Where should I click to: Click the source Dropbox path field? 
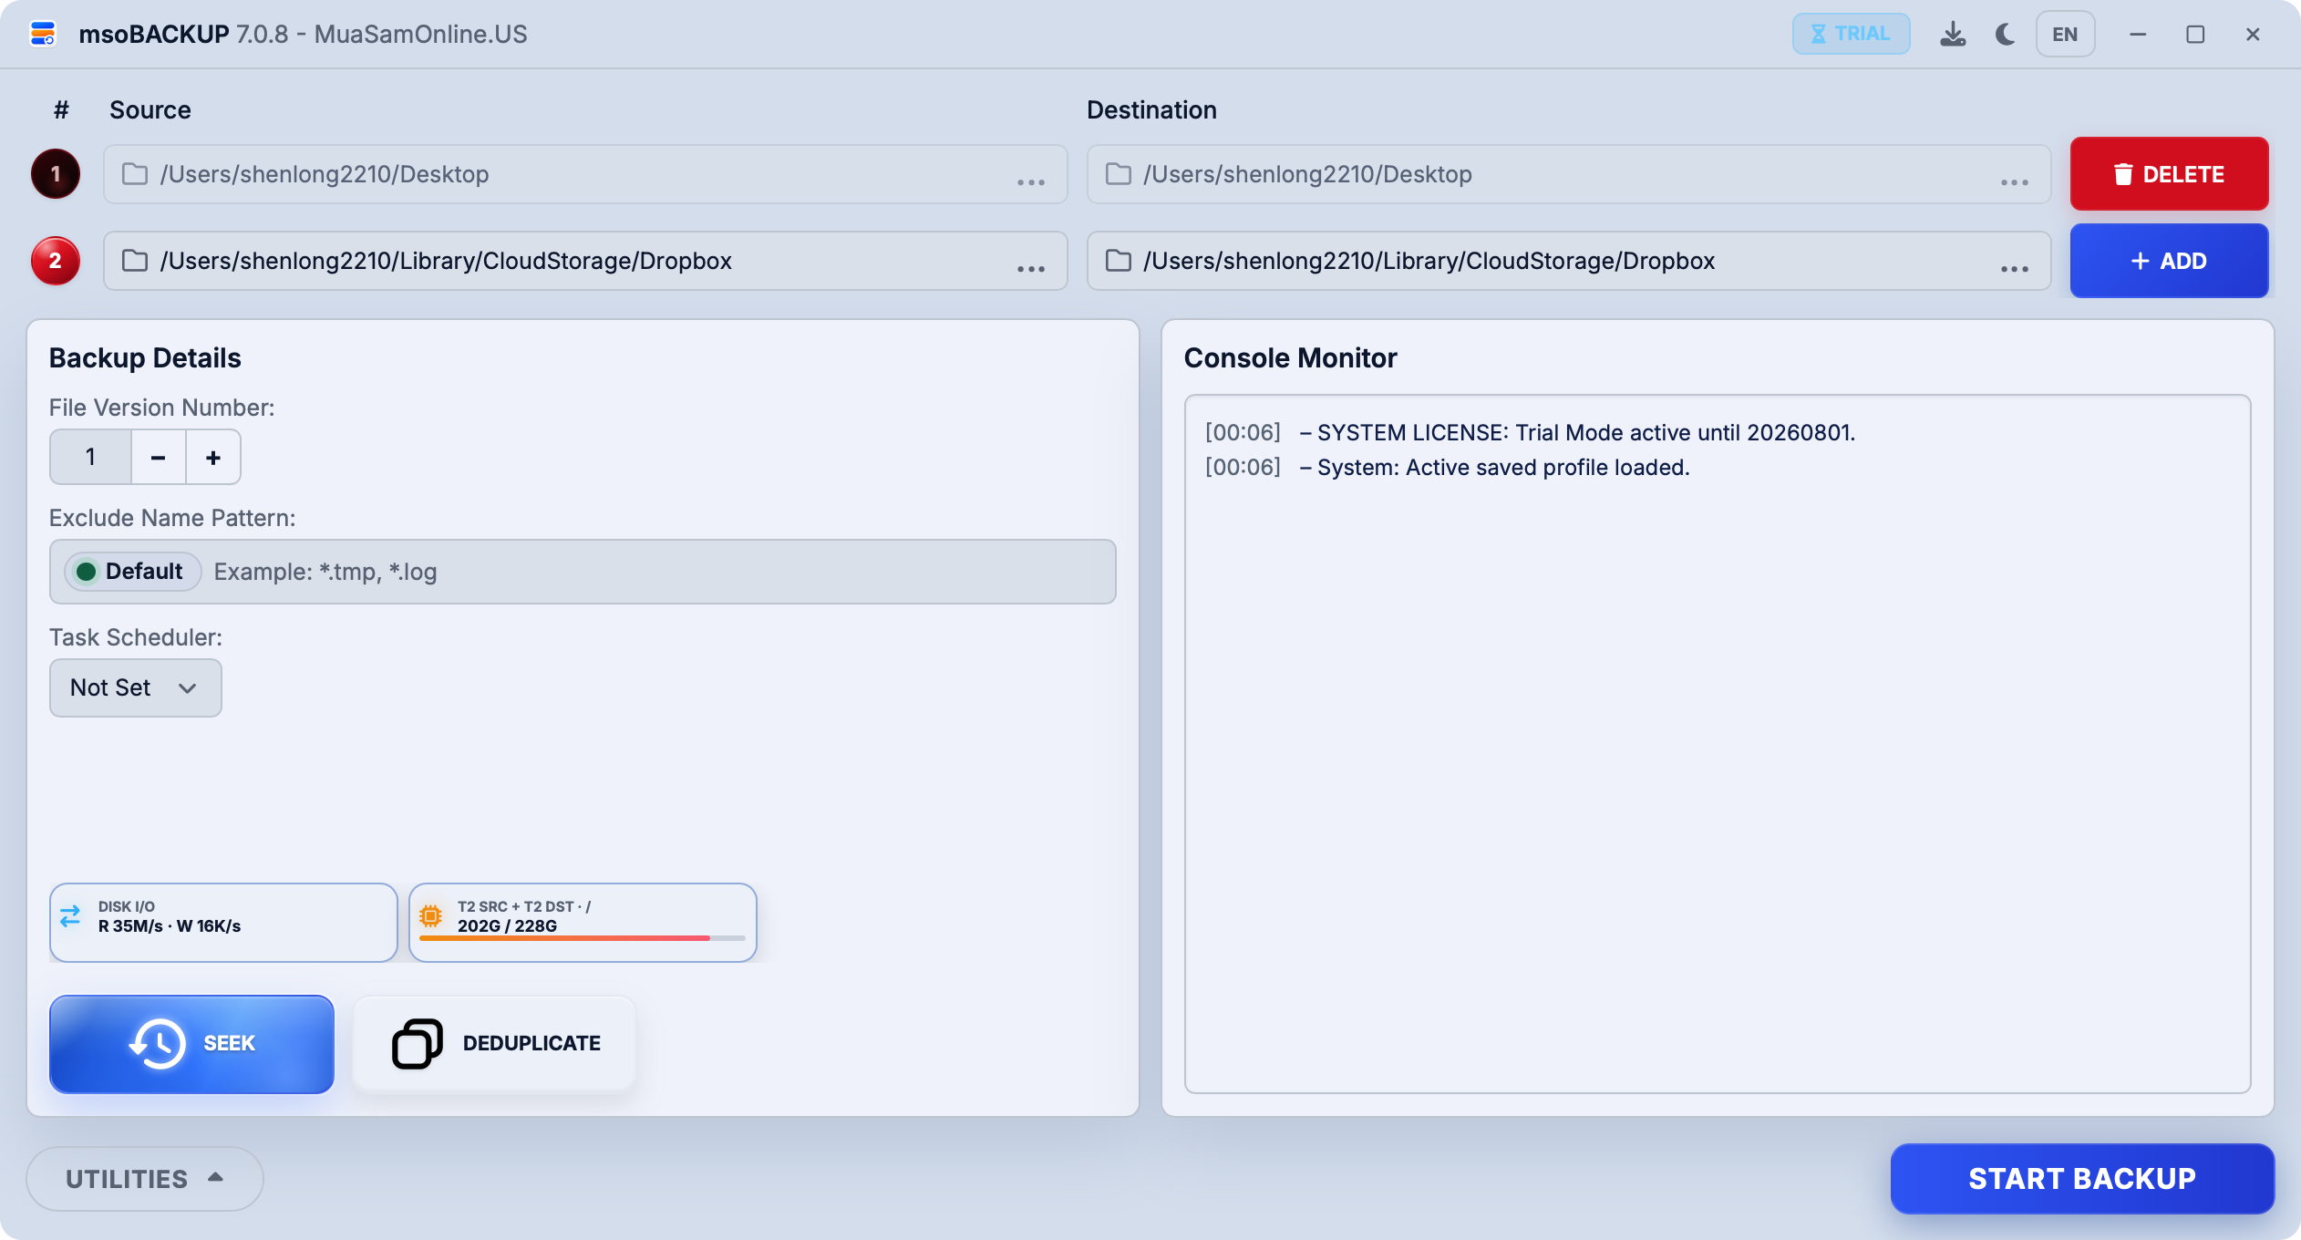pos(585,261)
